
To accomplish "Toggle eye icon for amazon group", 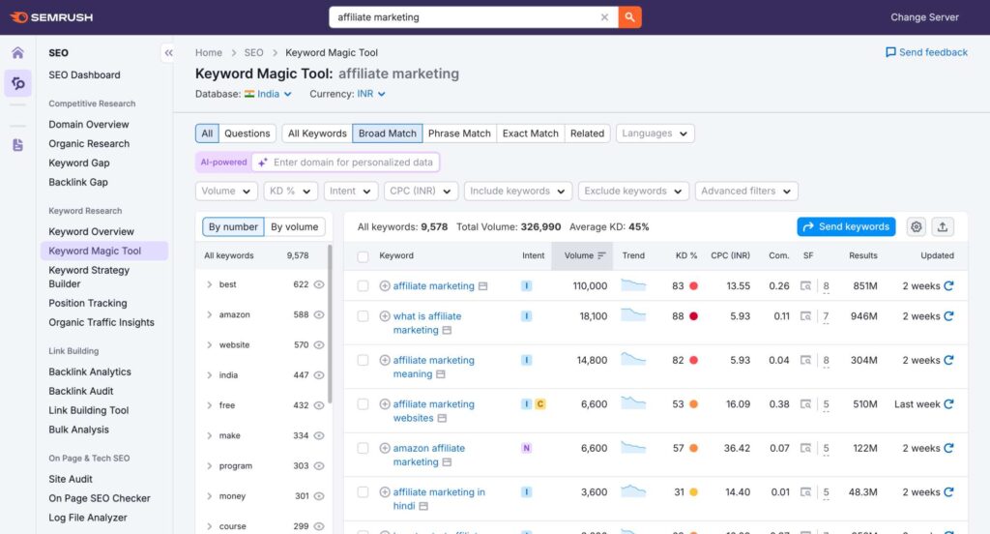I will click(319, 314).
